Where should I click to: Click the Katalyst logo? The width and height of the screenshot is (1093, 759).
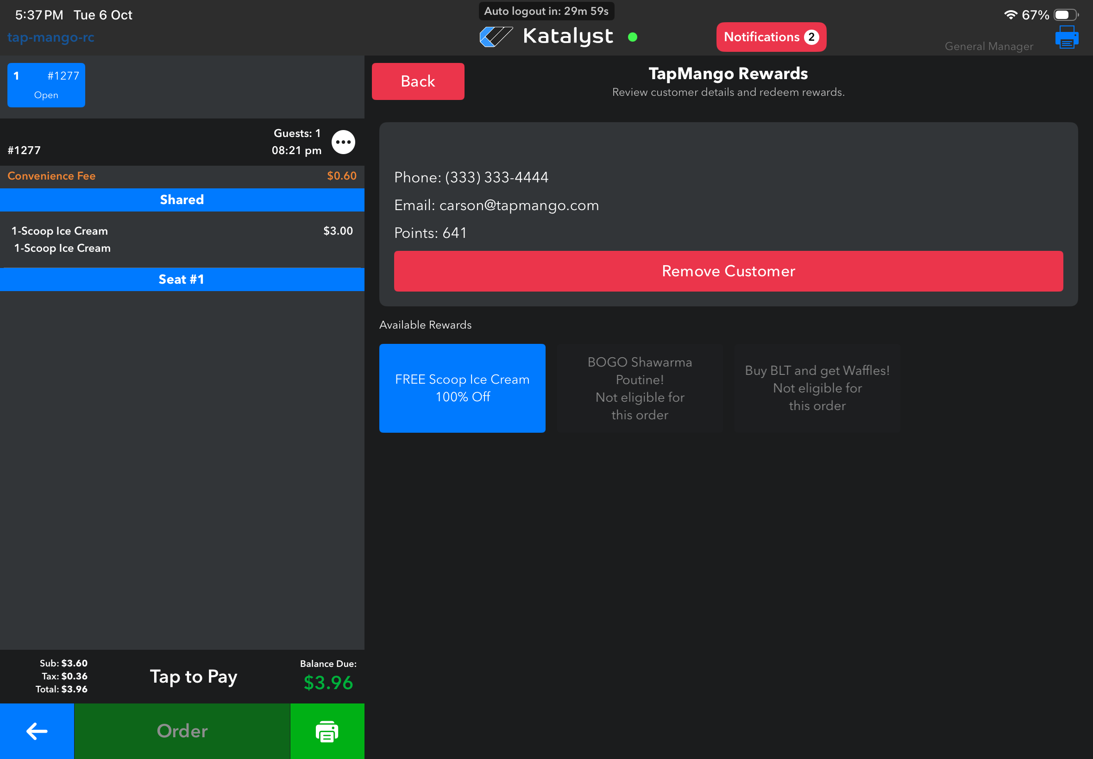546,37
